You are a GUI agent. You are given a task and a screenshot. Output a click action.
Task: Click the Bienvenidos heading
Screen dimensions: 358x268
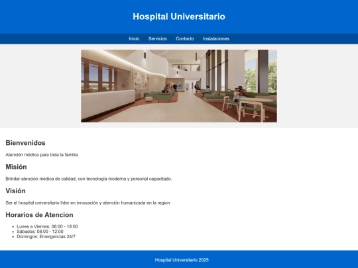(25, 143)
